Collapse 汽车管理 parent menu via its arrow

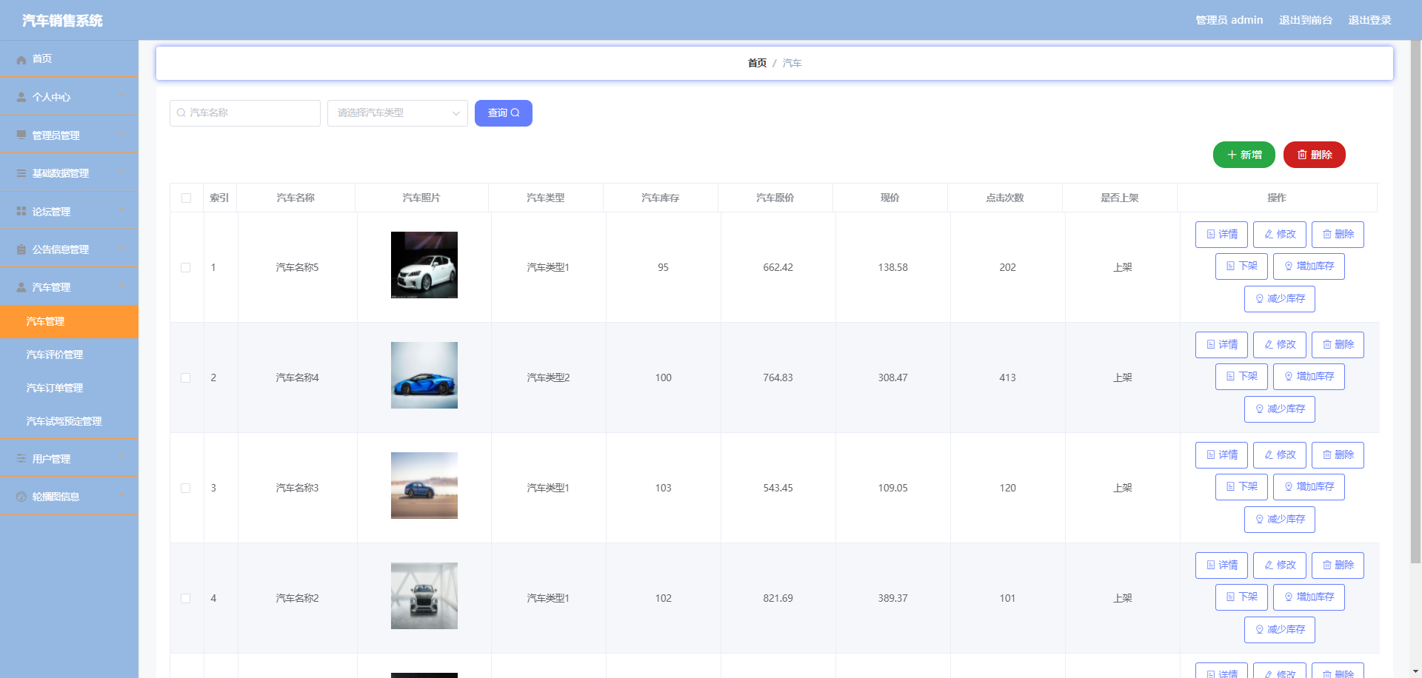click(121, 286)
